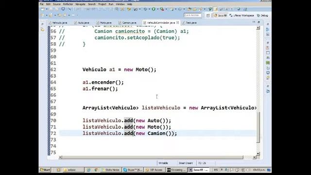Screen dimensions: 311x175
Task: Click 'listaVehiculo.add(new Camion());' line
Action: tap(130, 133)
